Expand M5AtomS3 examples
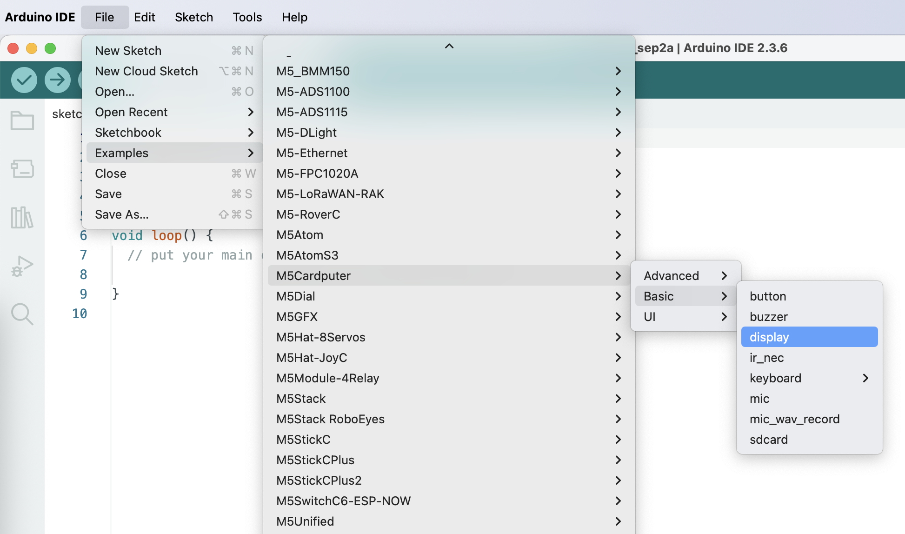 point(449,255)
